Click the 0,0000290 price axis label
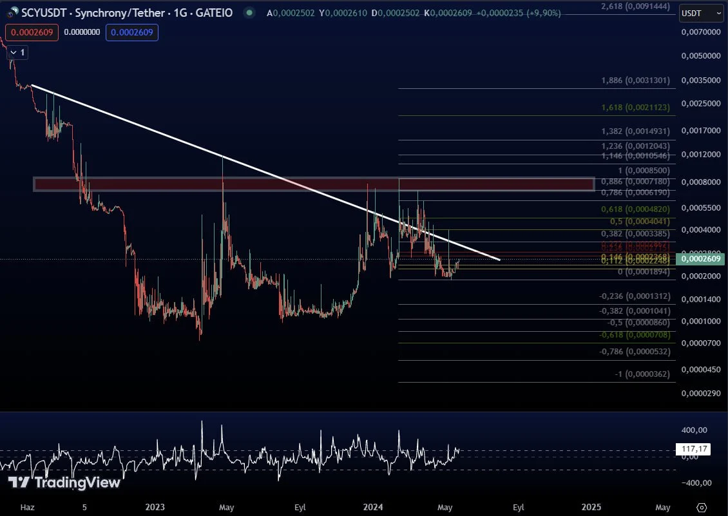This screenshot has width=728, height=516. pyautogui.click(x=701, y=394)
